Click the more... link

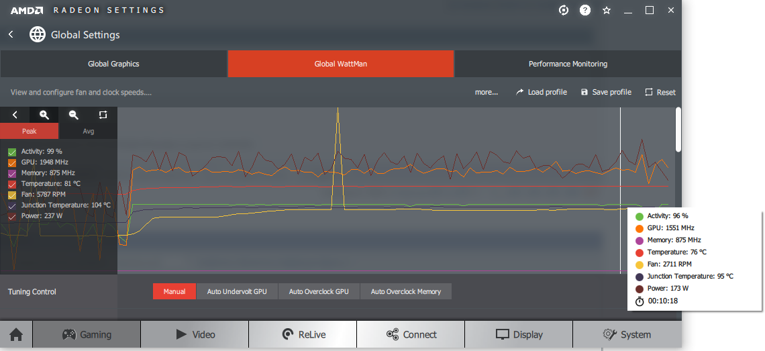[x=487, y=92]
